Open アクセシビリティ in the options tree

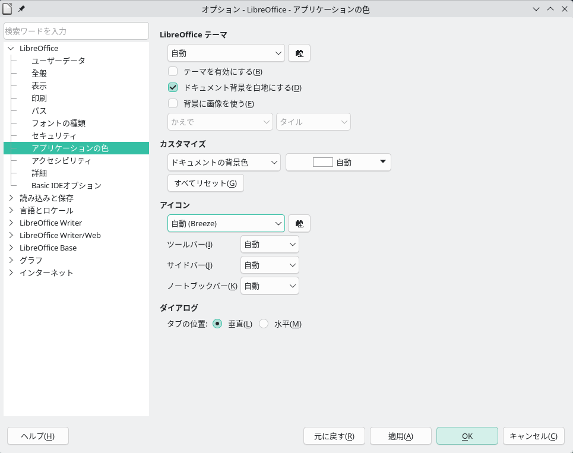tap(61, 161)
